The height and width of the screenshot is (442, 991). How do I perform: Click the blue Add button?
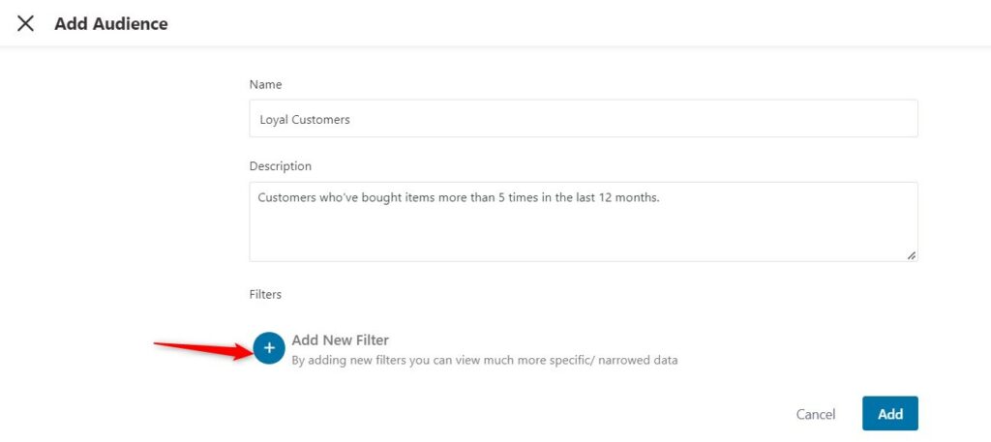(x=890, y=414)
